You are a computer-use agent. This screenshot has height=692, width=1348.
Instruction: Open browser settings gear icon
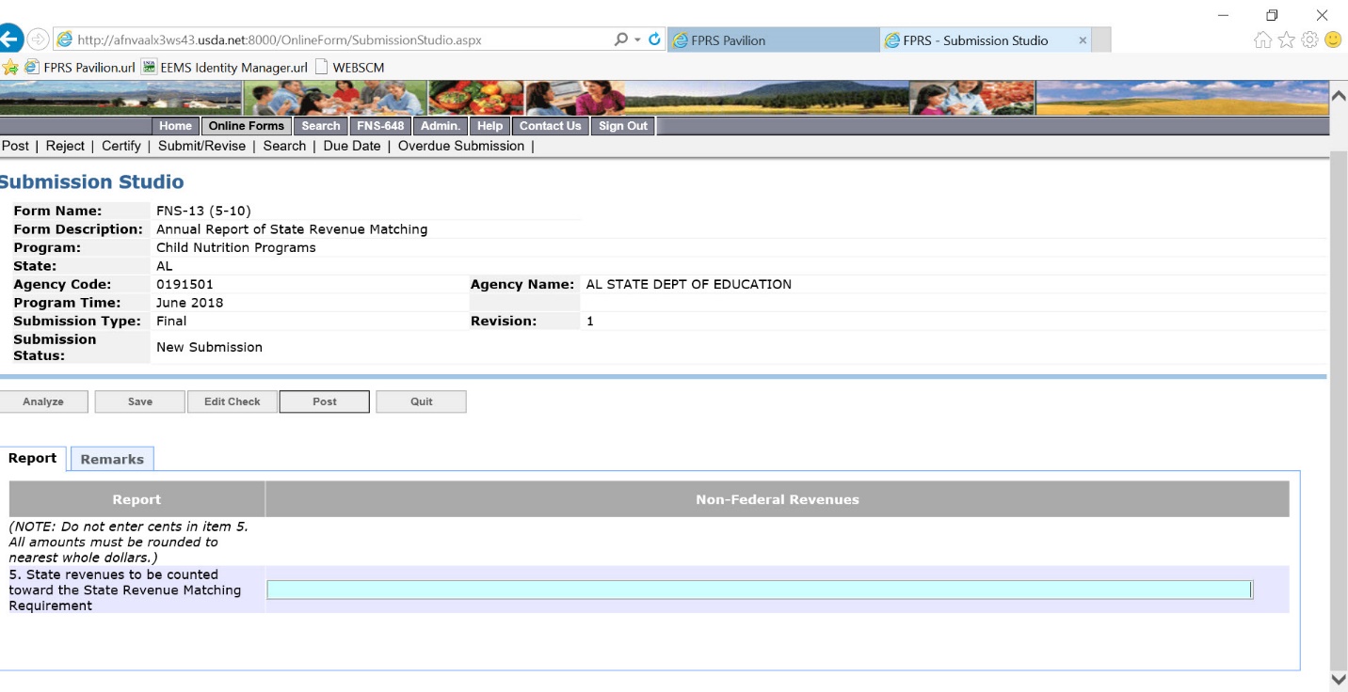point(1309,39)
